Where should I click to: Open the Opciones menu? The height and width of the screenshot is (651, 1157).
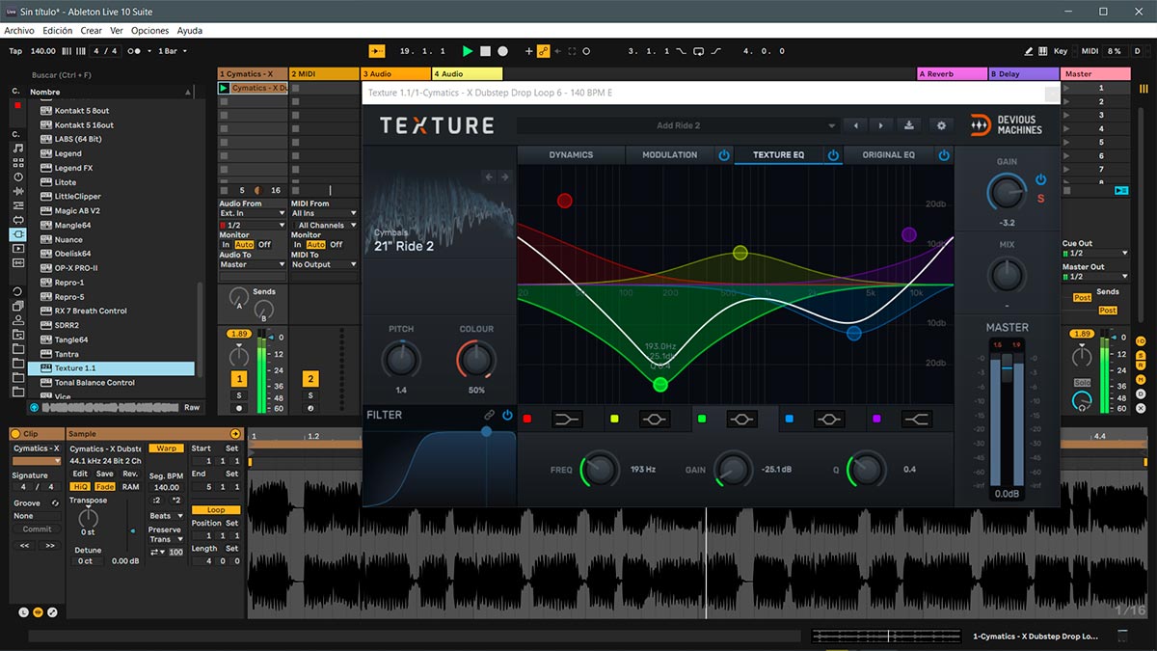(x=150, y=31)
